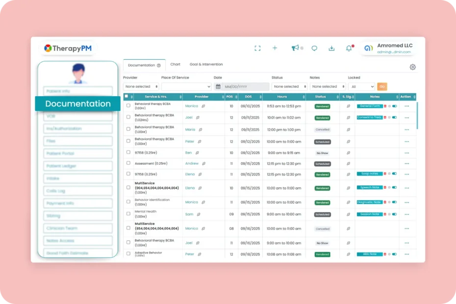Open the calendar icon beside the Date field
Image resolution: width=456 pixels, height=304 pixels.
[x=218, y=86]
